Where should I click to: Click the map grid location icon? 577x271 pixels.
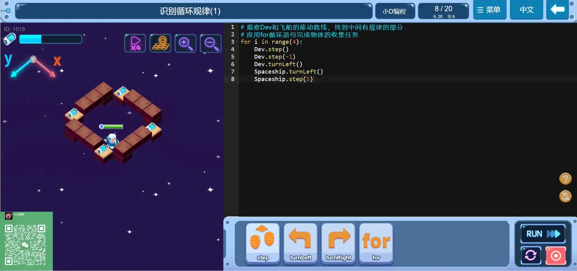click(x=160, y=43)
